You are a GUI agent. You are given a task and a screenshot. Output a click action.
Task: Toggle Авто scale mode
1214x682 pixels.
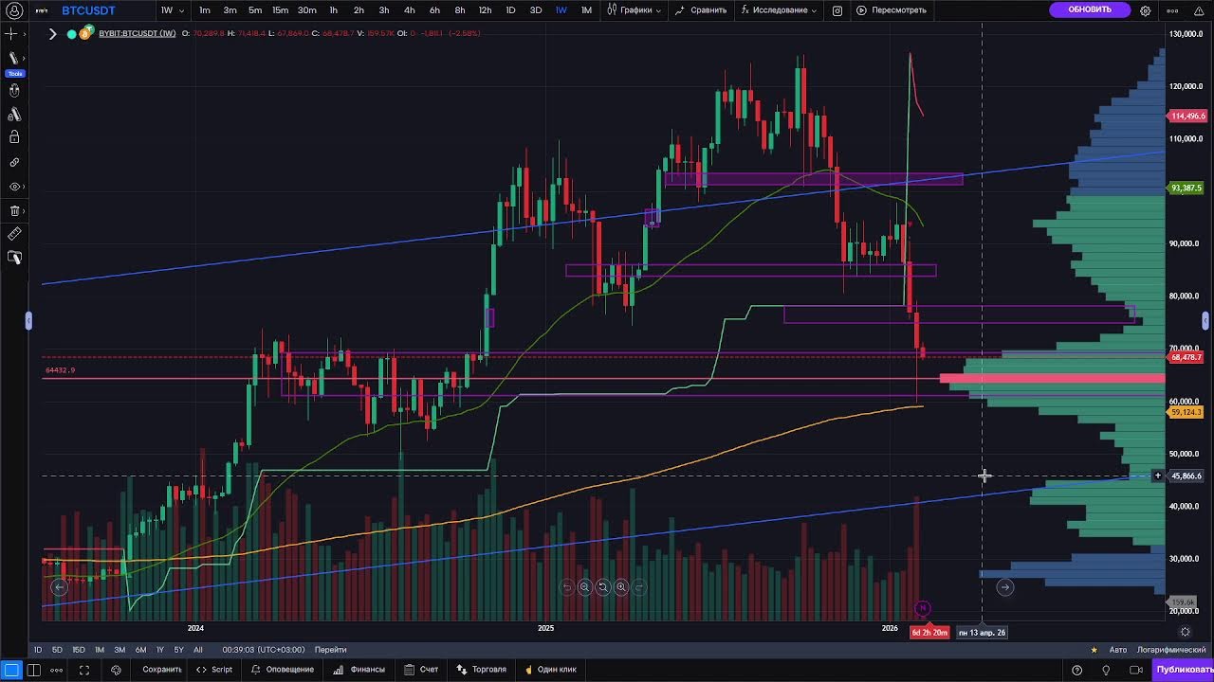click(1118, 650)
